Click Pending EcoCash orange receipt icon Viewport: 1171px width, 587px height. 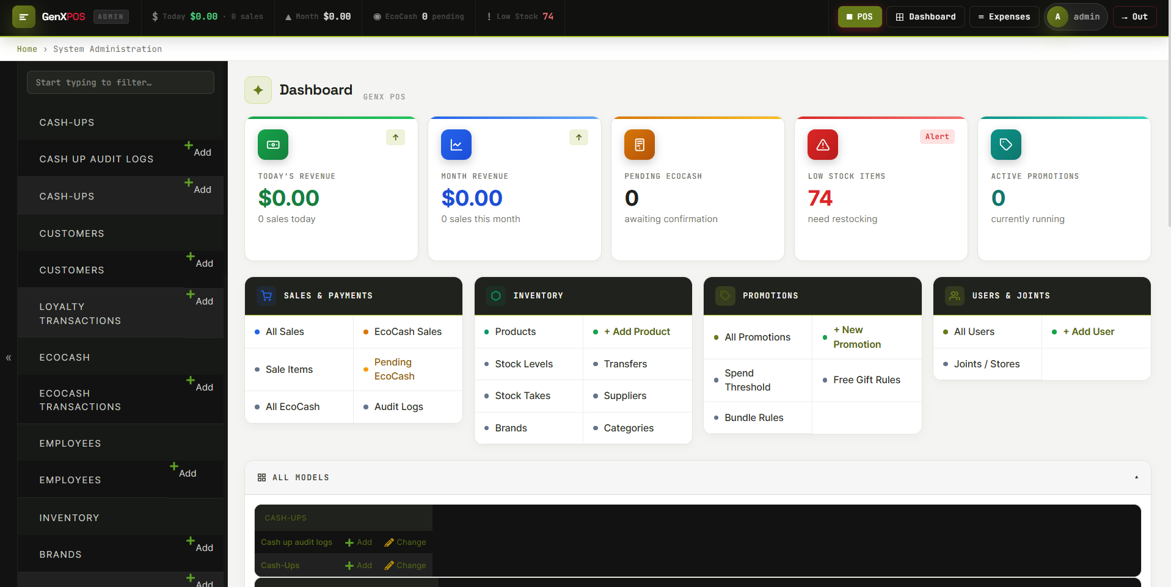pyautogui.click(x=640, y=145)
